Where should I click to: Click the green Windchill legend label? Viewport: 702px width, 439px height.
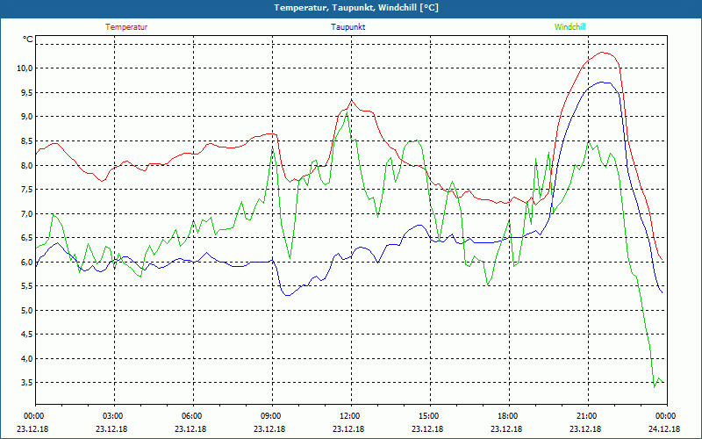569,27
